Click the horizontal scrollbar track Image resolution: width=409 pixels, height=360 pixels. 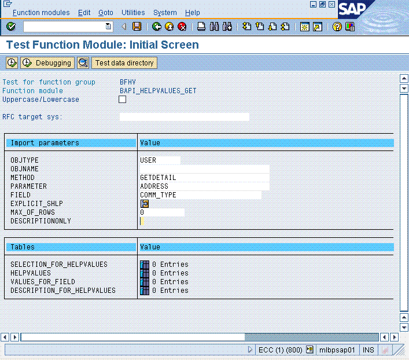pos(200,337)
